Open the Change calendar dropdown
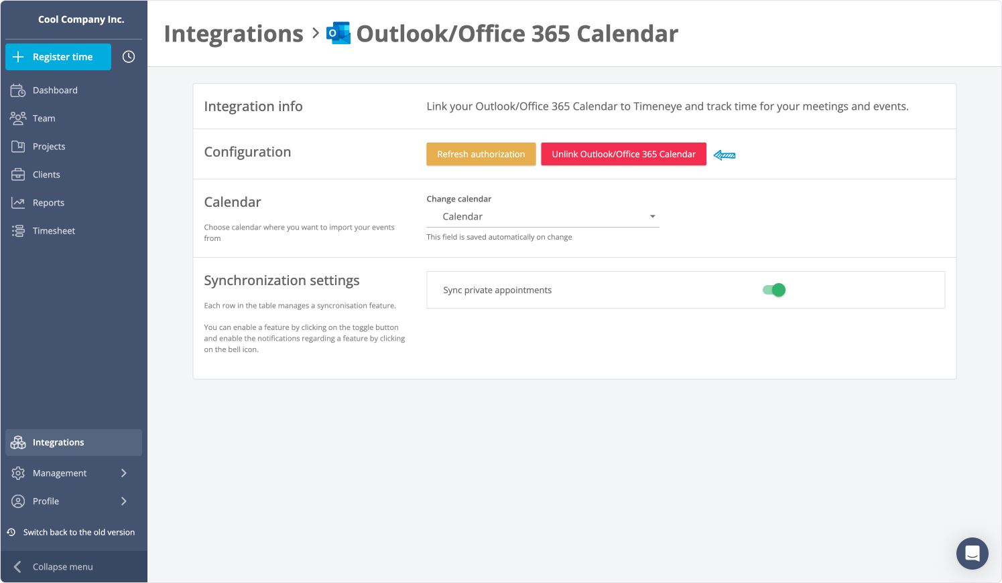This screenshot has height=583, width=1002. (x=543, y=216)
